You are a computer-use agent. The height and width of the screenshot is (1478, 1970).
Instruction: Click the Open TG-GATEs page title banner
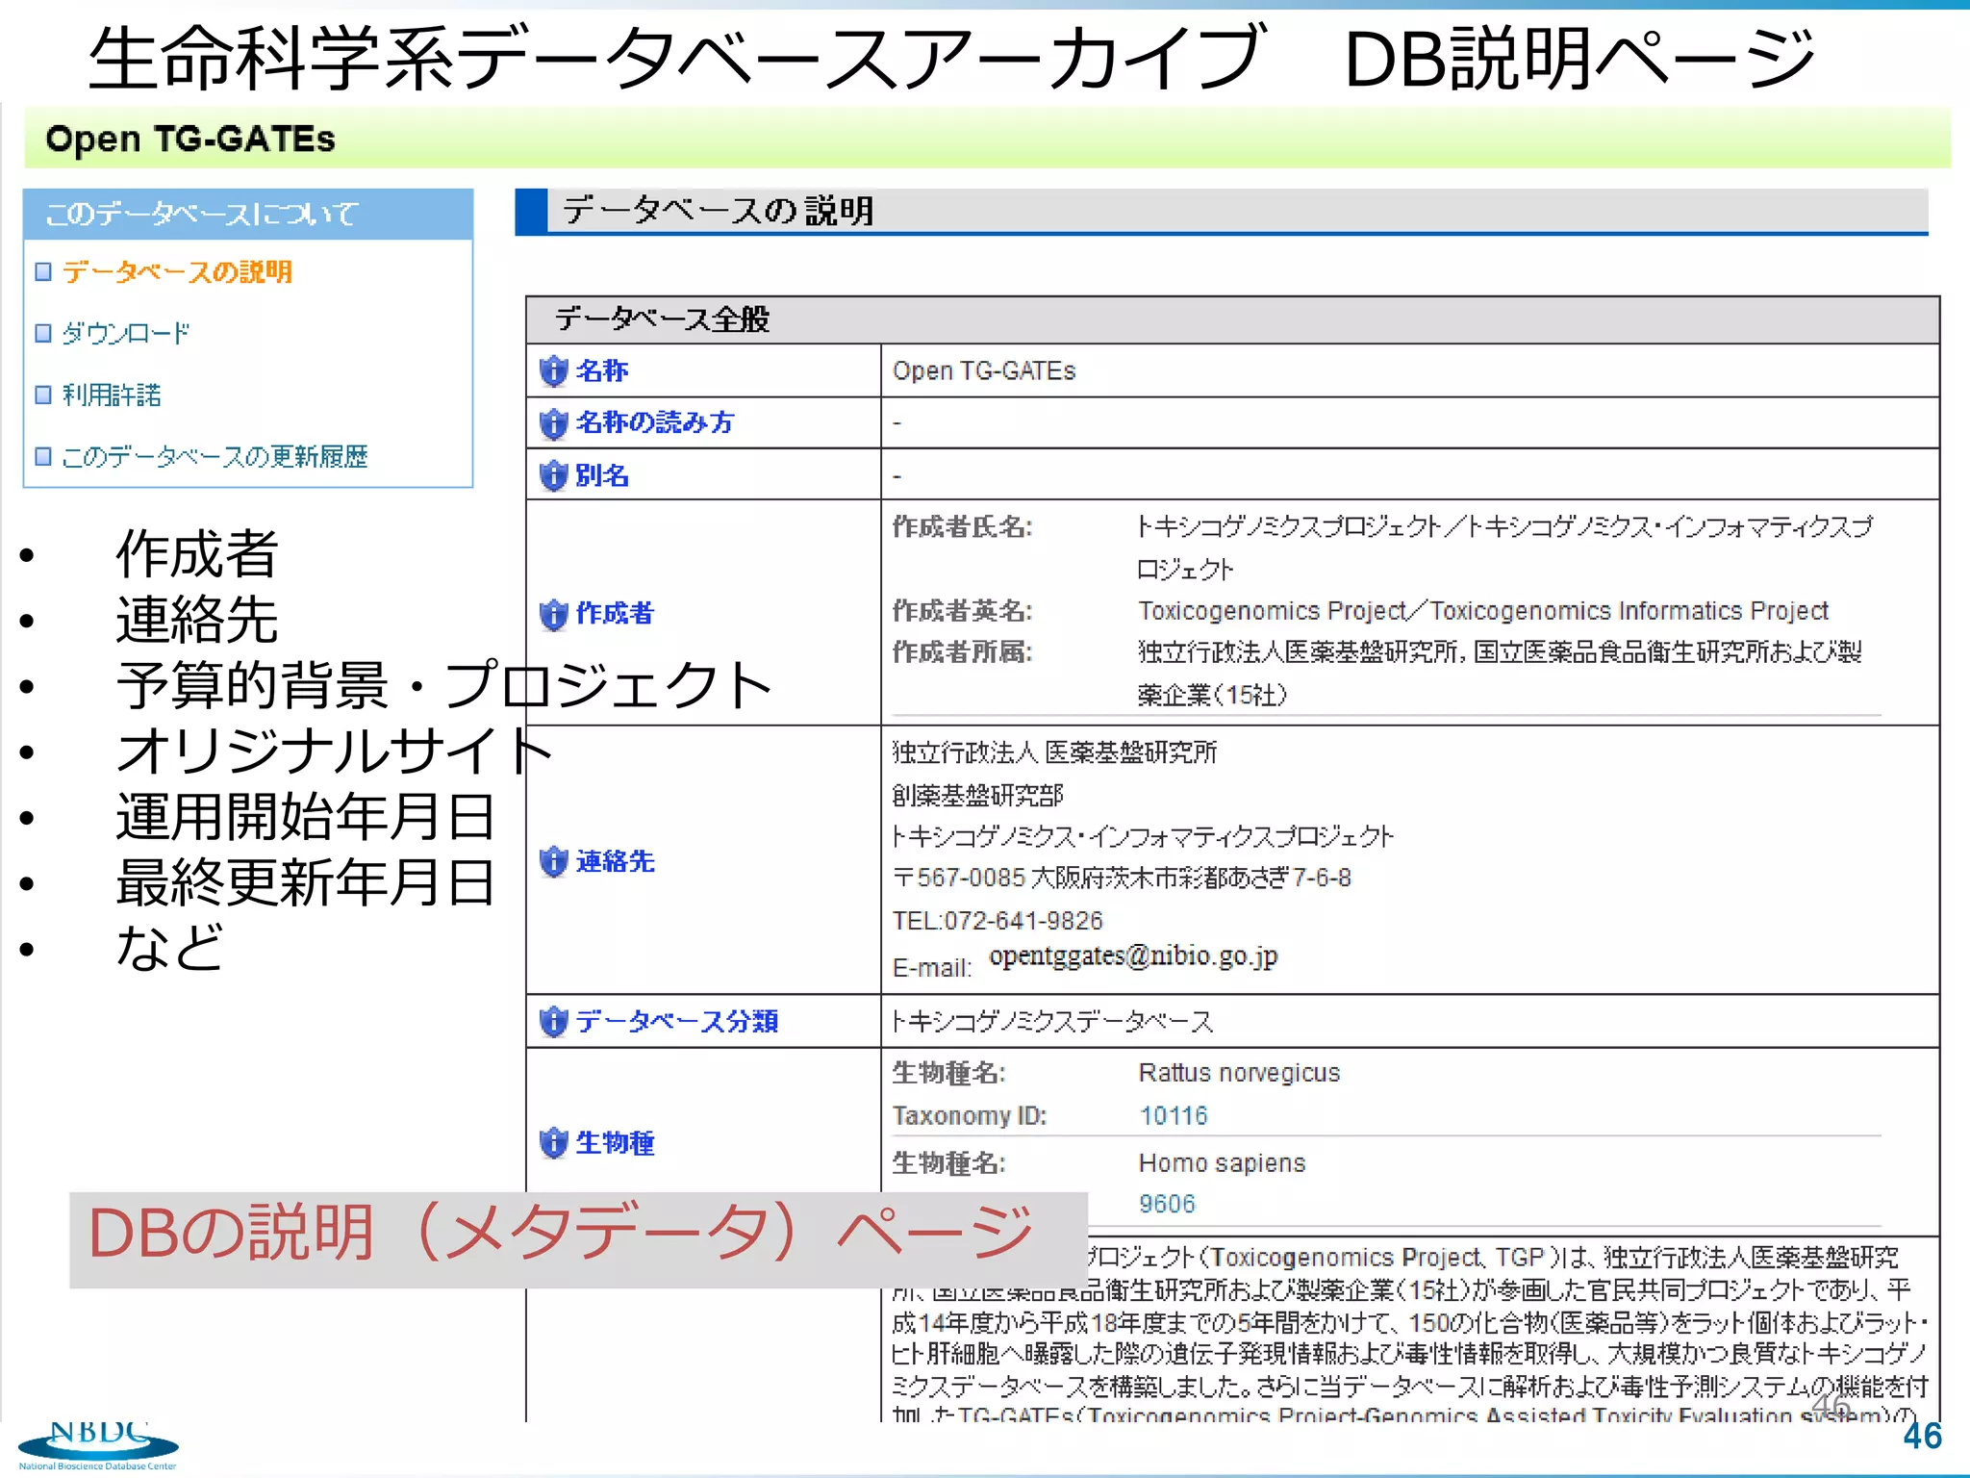(987, 139)
